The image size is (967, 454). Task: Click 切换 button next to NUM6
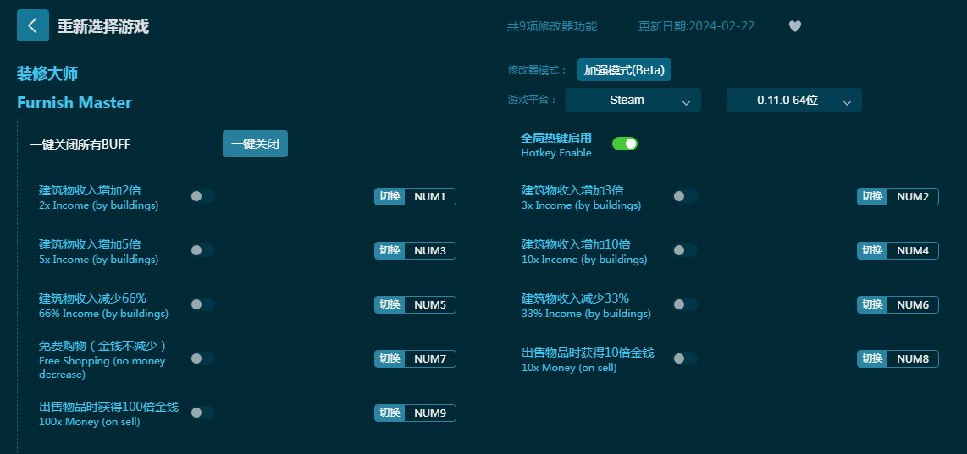point(872,305)
